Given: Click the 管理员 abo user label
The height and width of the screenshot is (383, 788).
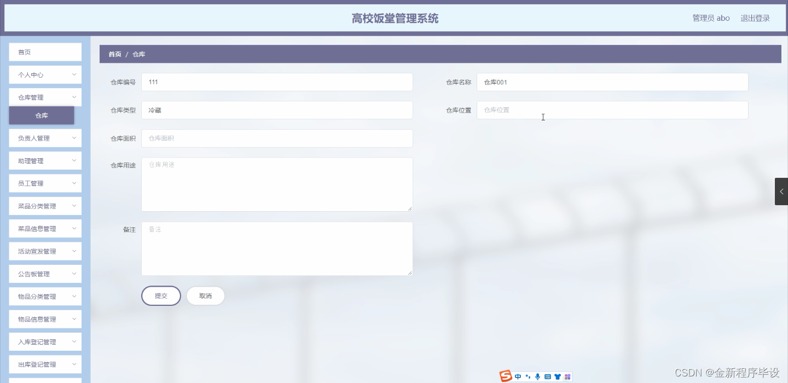Looking at the screenshot, I should 711,18.
